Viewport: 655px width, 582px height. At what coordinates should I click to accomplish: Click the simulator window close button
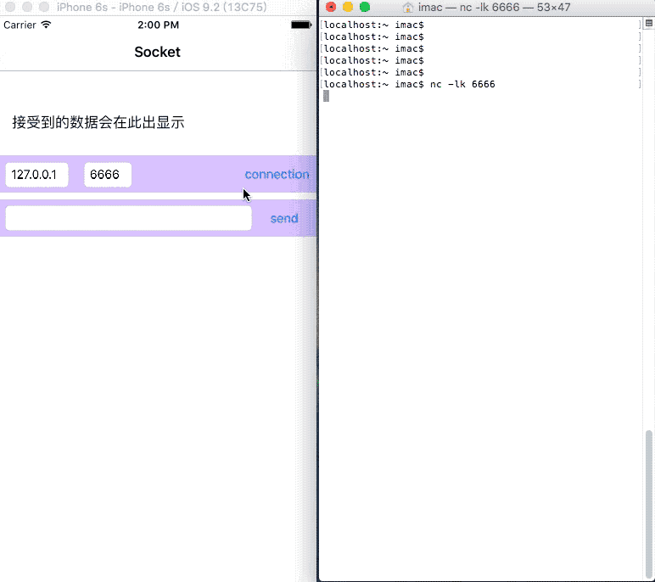(x=10, y=7)
